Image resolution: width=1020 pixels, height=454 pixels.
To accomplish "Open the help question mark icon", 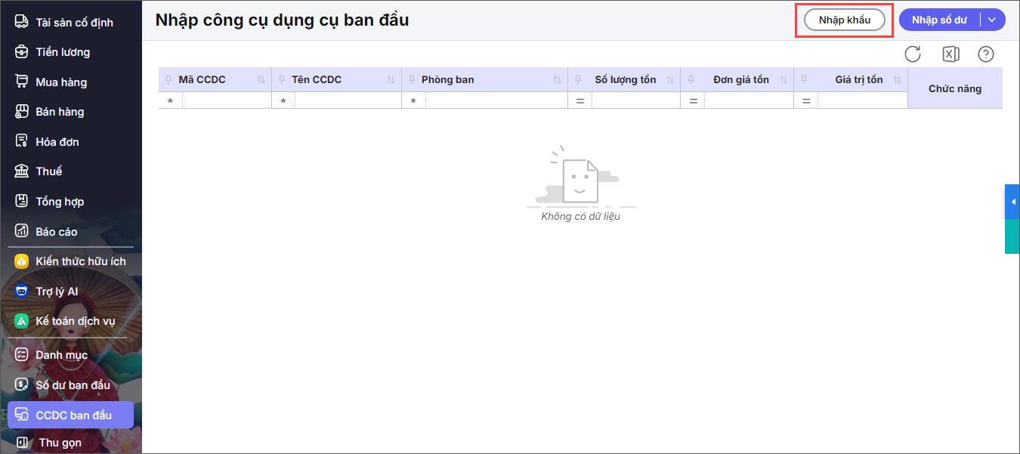I will pyautogui.click(x=985, y=54).
